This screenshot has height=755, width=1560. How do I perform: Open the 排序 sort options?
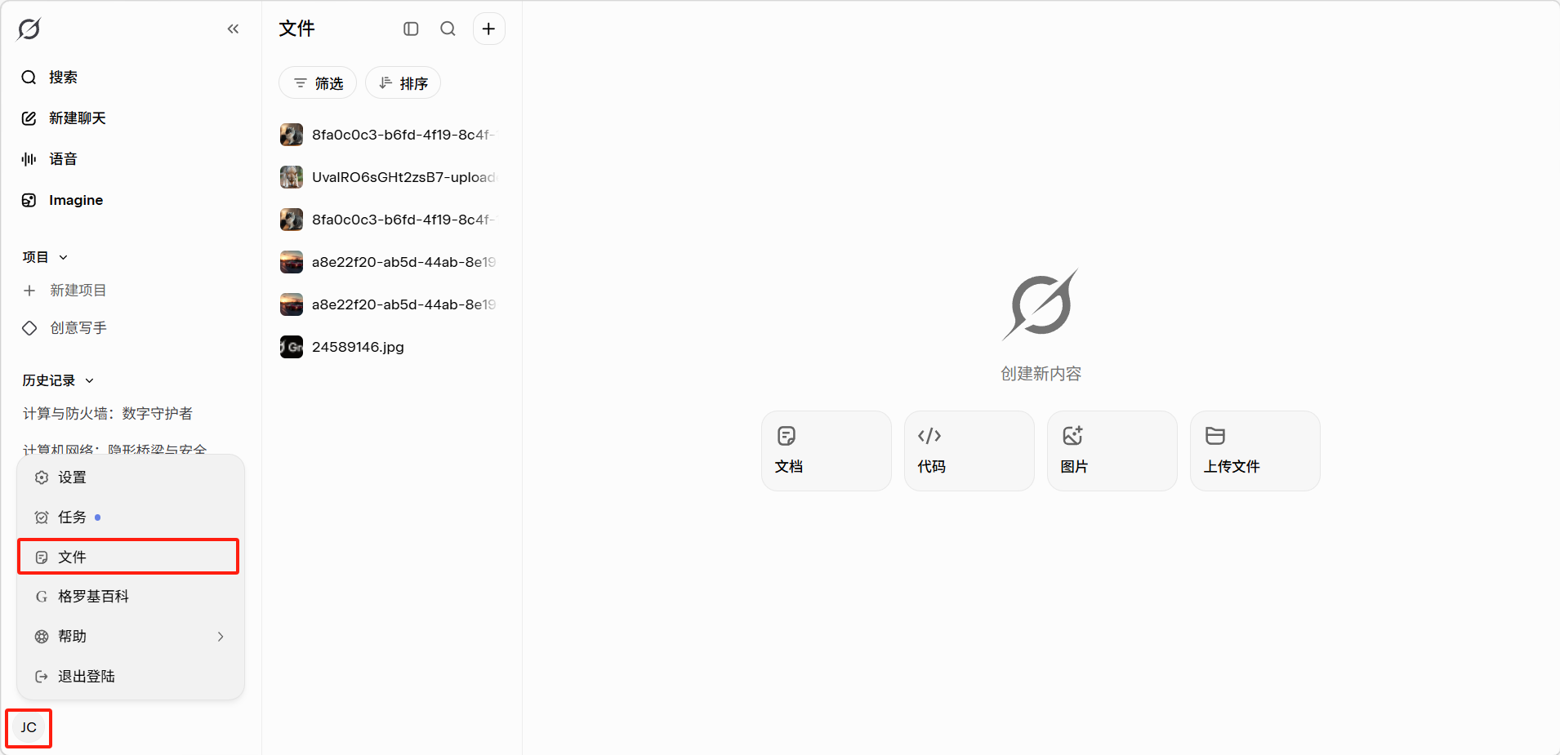(403, 83)
